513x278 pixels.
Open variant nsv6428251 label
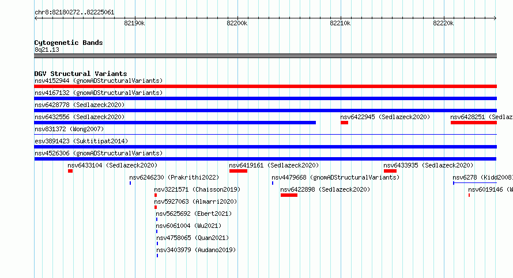(x=481, y=117)
